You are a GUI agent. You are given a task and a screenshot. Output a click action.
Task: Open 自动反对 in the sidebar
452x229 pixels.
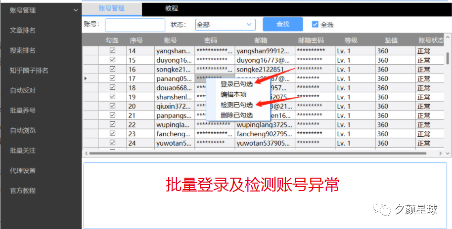point(22,91)
